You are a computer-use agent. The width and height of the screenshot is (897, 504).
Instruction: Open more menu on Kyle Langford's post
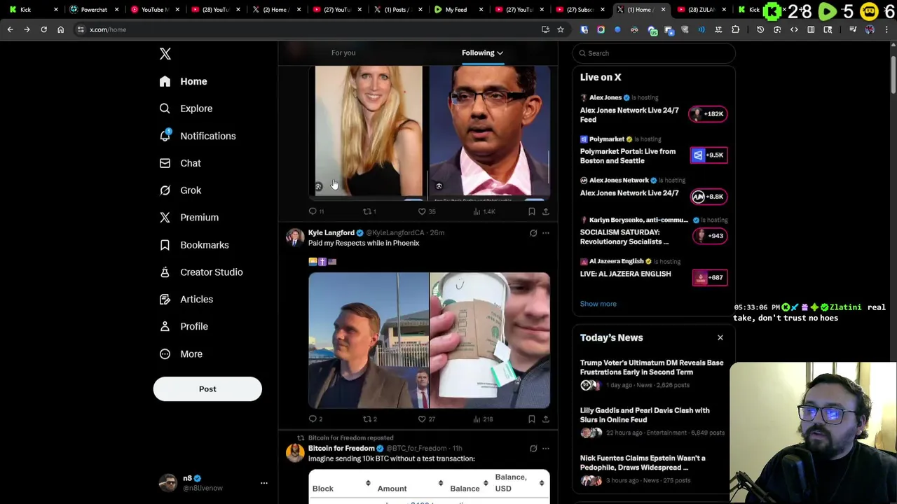(546, 233)
